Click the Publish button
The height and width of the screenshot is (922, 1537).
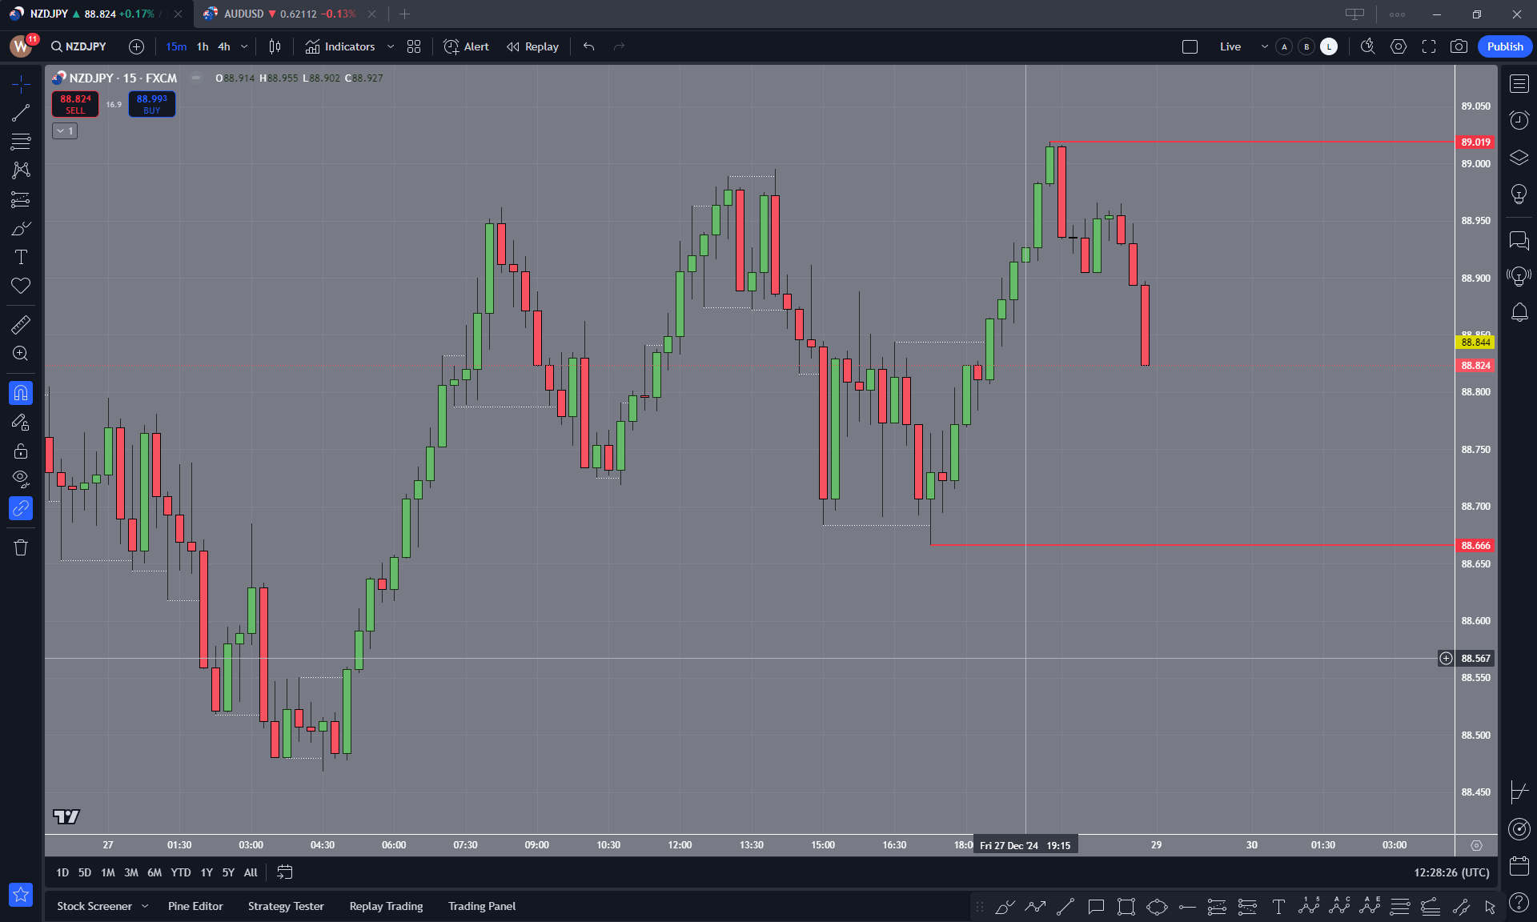click(x=1505, y=46)
